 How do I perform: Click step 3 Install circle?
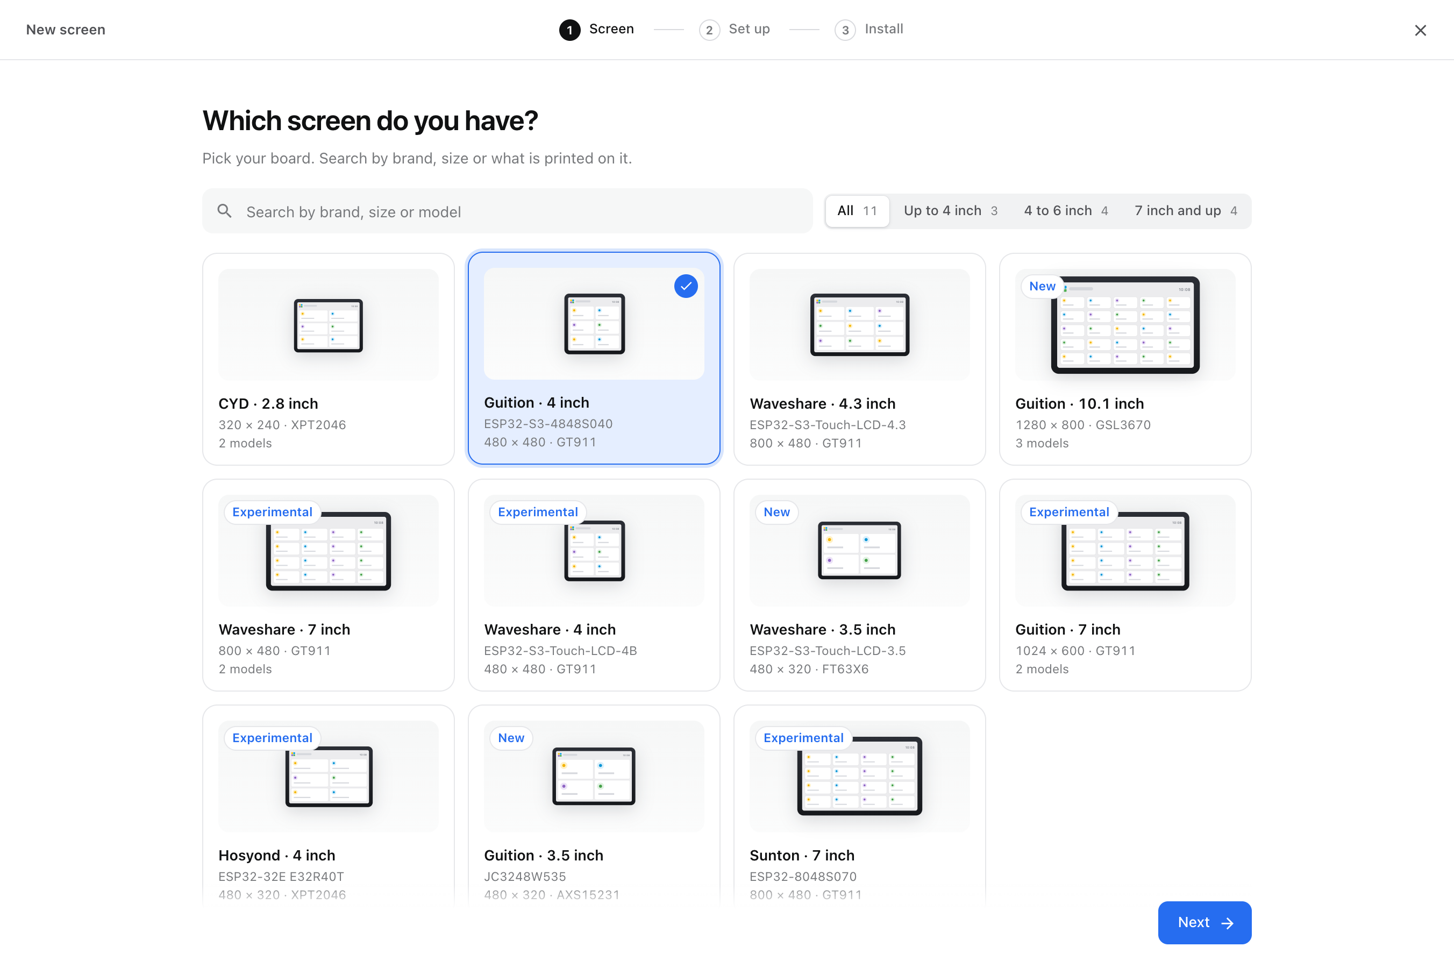[845, 30]
